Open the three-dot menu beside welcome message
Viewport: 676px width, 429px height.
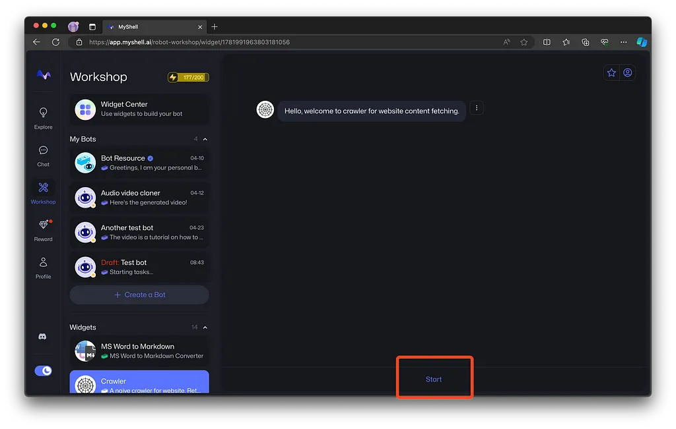(x=477, y=108)
